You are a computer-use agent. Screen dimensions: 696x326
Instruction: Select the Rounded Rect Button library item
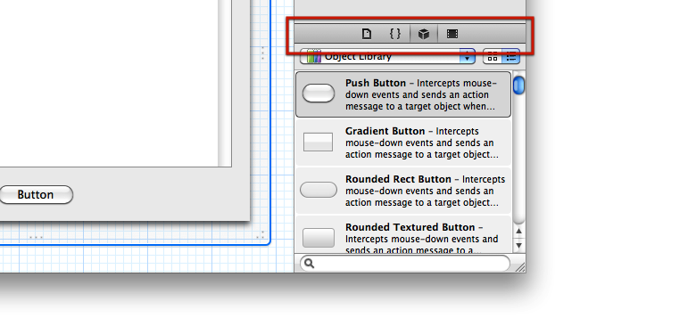click(x=403, y=190)
